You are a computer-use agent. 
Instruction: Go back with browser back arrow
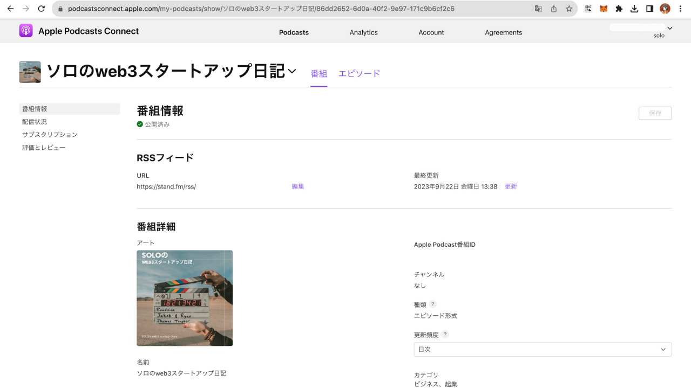(x=10, y=9)
